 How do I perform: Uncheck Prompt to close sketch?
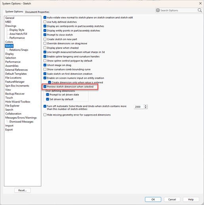pyautogui.click(x=45, y=35)
